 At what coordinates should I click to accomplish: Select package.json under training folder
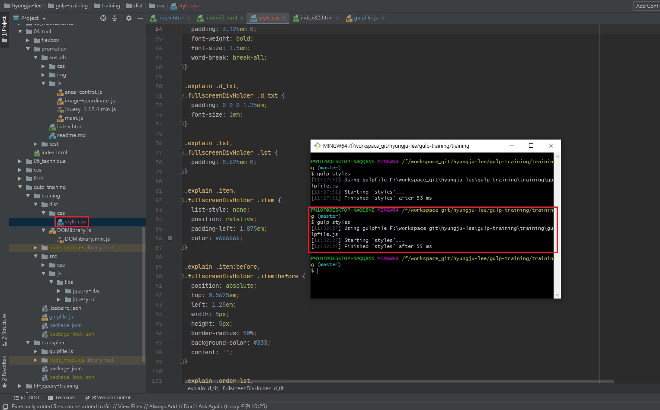point(65,325)
